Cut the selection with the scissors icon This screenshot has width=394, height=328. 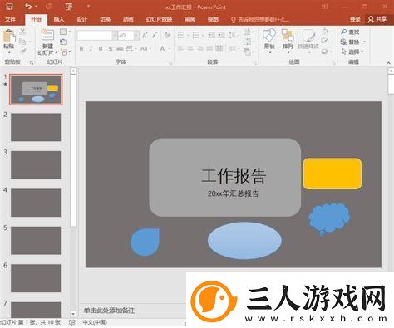pyautogui.click(x=23, y=32)
